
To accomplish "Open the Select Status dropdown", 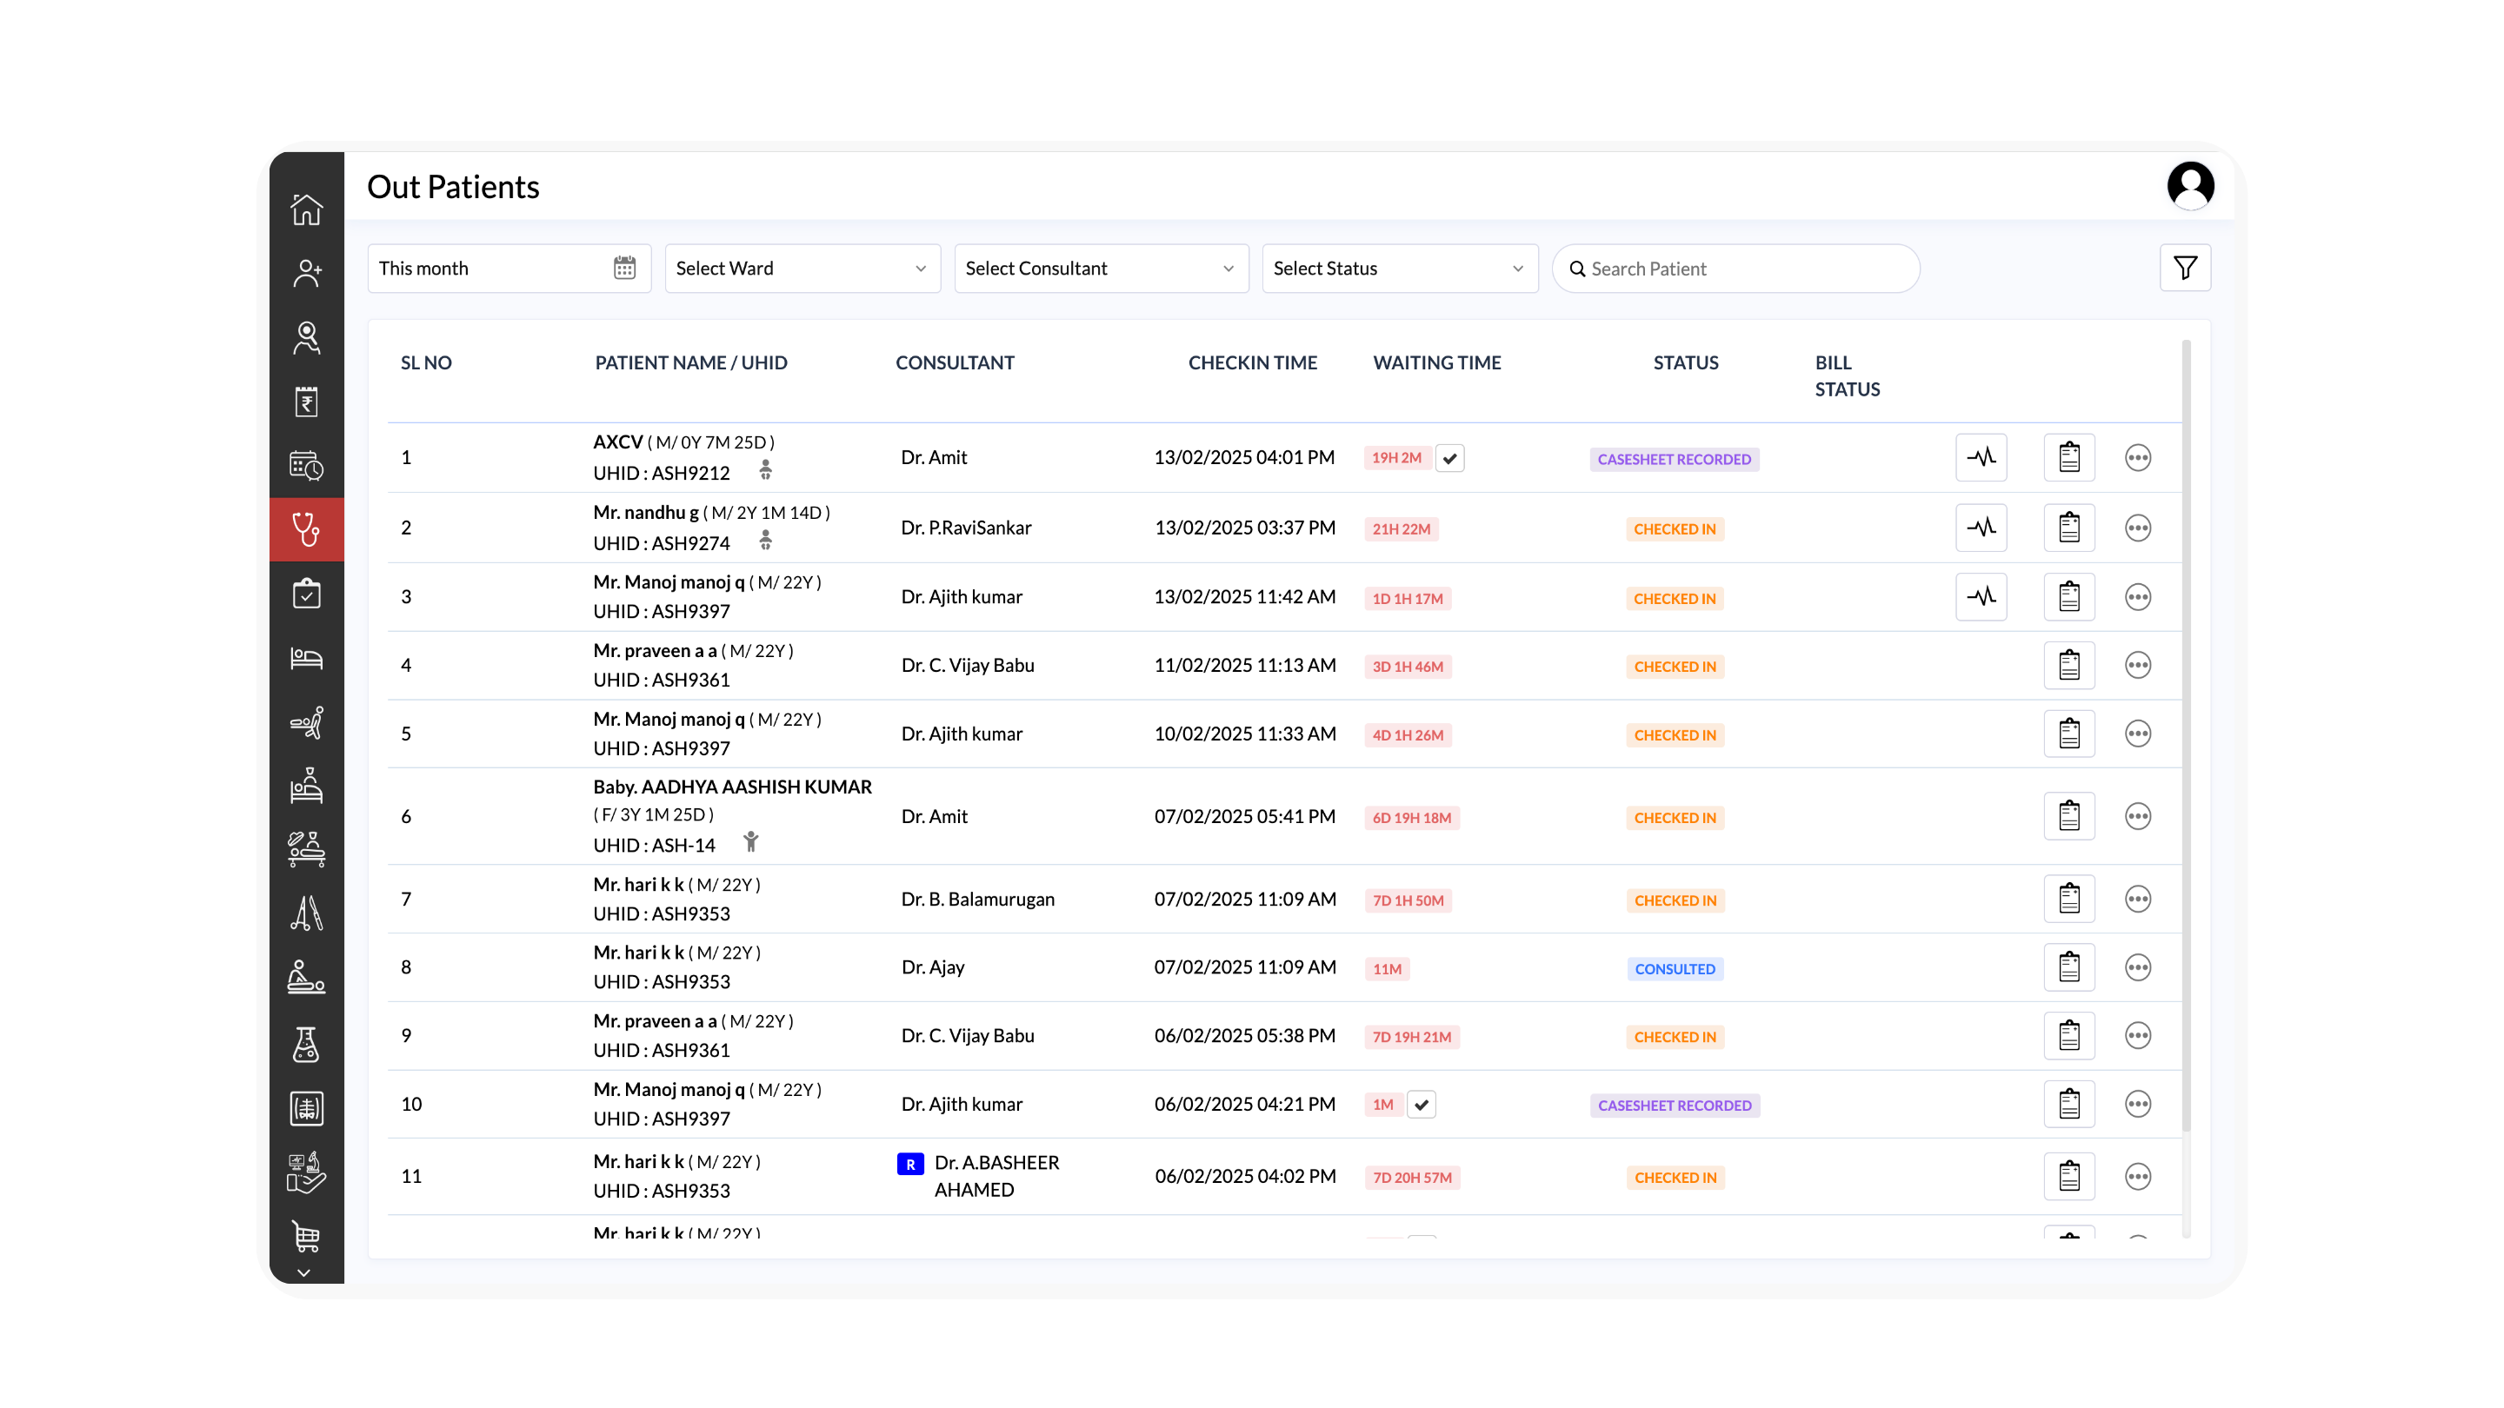I will (x=1399, y=269).
